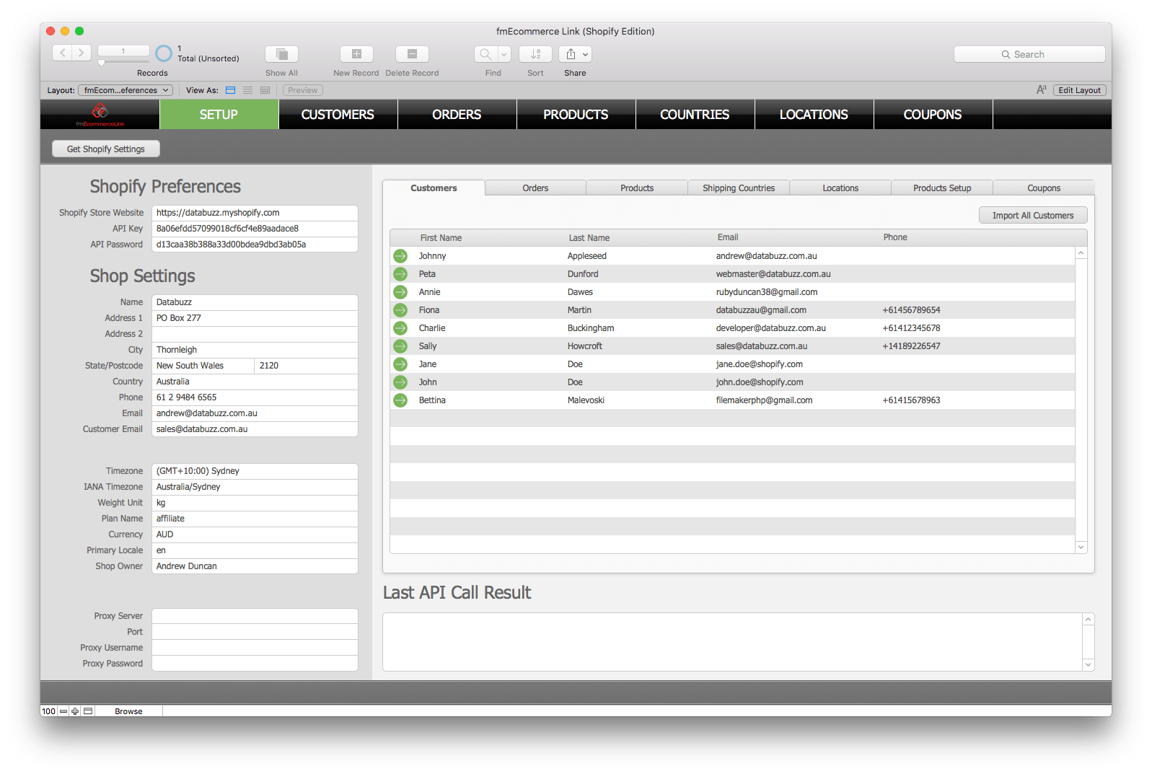Image resolution: width=1152 pixels, height=774 pixels.
Task: Switch to the Locations tab
Action: point(840,188)
